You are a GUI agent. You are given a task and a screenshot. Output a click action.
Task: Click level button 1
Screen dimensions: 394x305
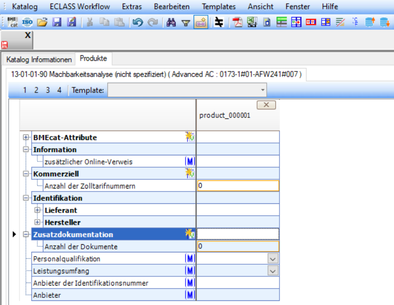tap(25, 90)
